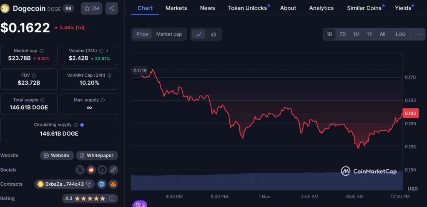
Task: Open the Similar Coins tab
Action: click(364, 8)
